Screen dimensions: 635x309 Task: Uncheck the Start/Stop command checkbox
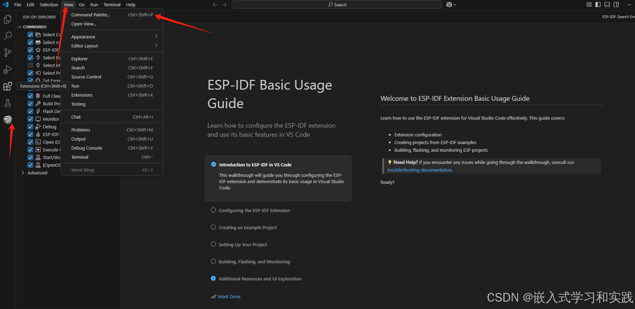click(30, 157)
